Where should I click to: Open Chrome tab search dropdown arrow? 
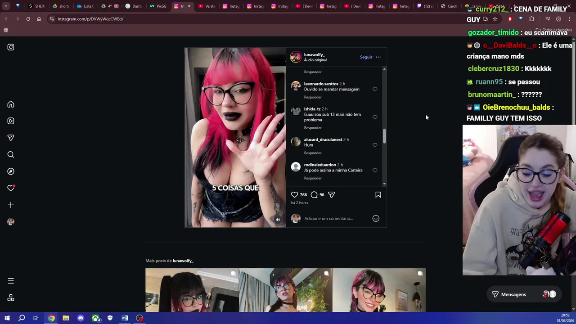point(6,6)
